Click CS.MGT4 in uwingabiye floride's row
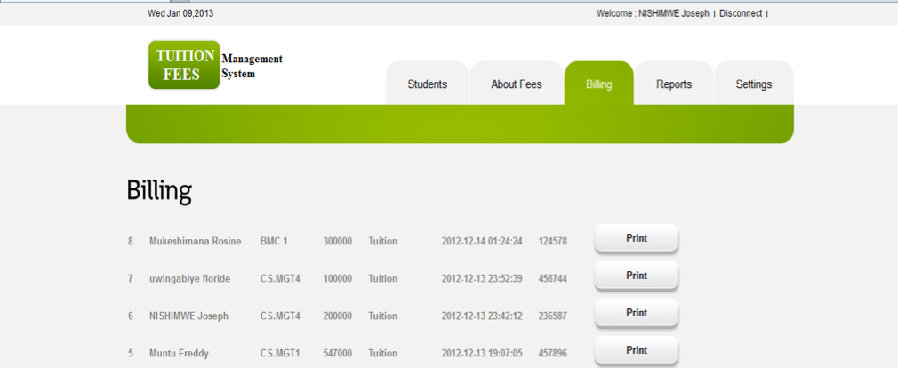Viewport: 898px width, 368px height. click(x=280, y=279)
